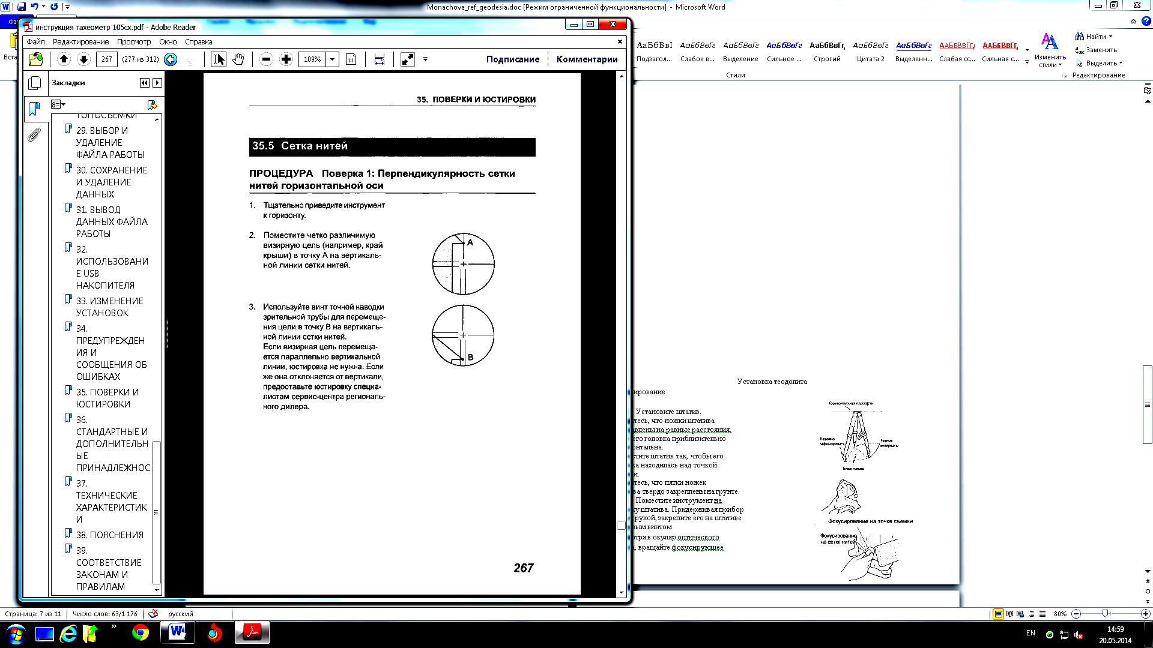Switch Word to Full Screen Reading view
1153x648 pixels.
1010,614
